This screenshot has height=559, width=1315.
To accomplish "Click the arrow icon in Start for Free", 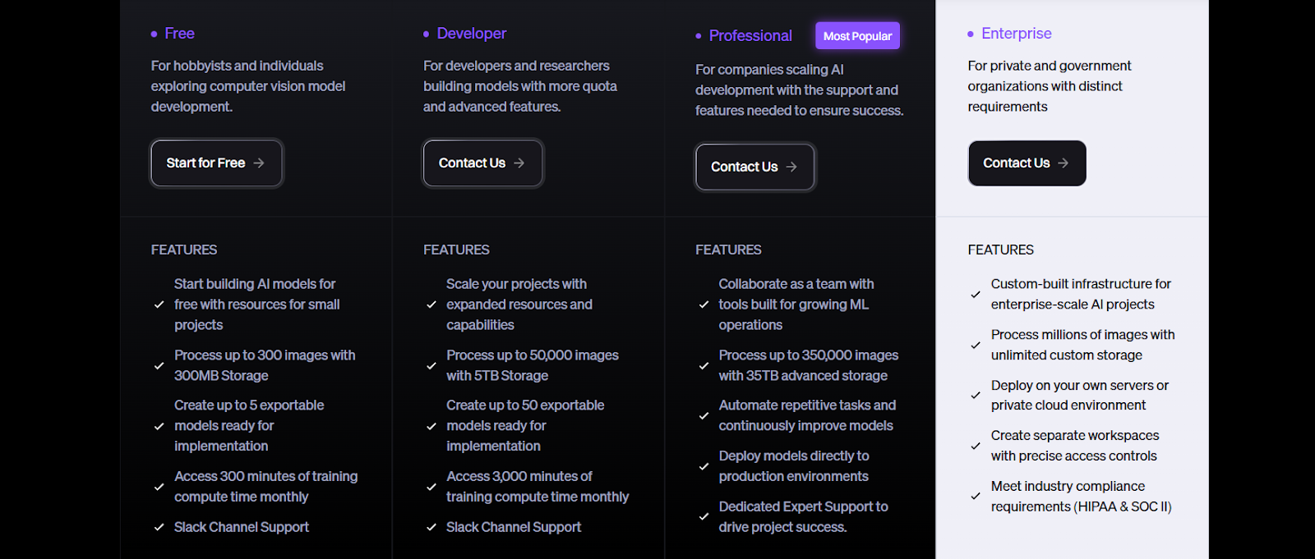I will [x=259, y=163].
